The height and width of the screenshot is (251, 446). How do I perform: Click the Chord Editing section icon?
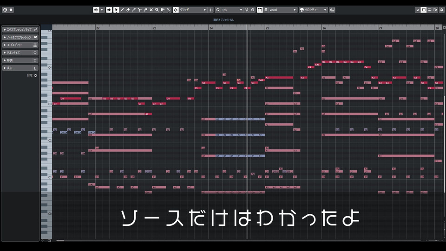pos(35,45)
